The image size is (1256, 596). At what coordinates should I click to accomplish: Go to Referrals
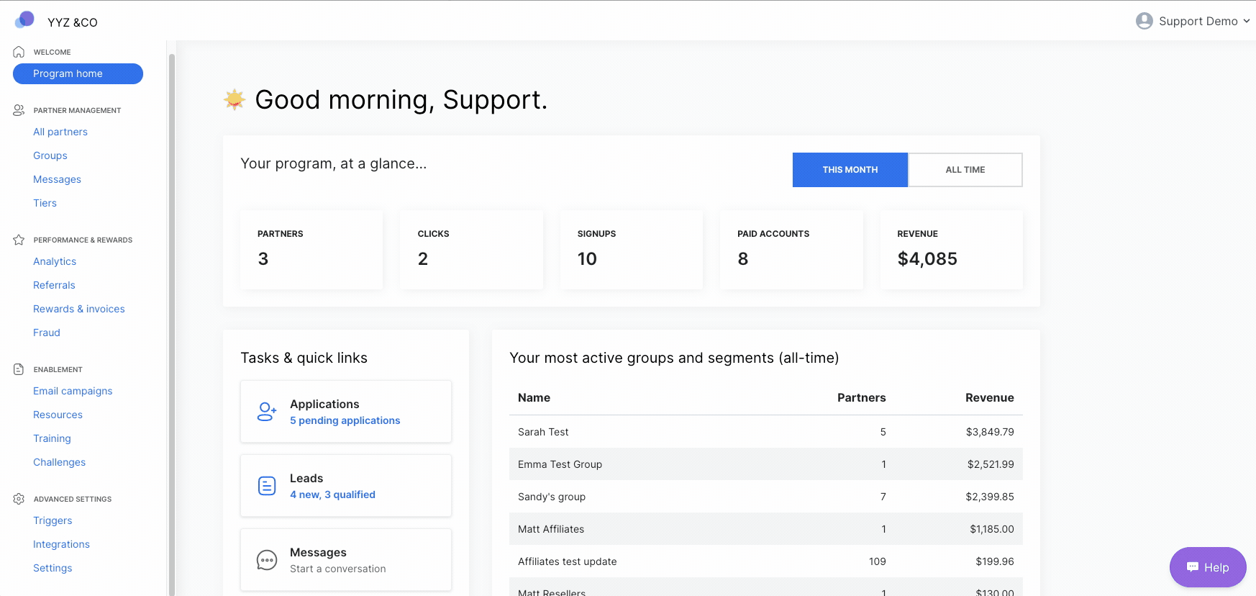[x=54, y=285]
